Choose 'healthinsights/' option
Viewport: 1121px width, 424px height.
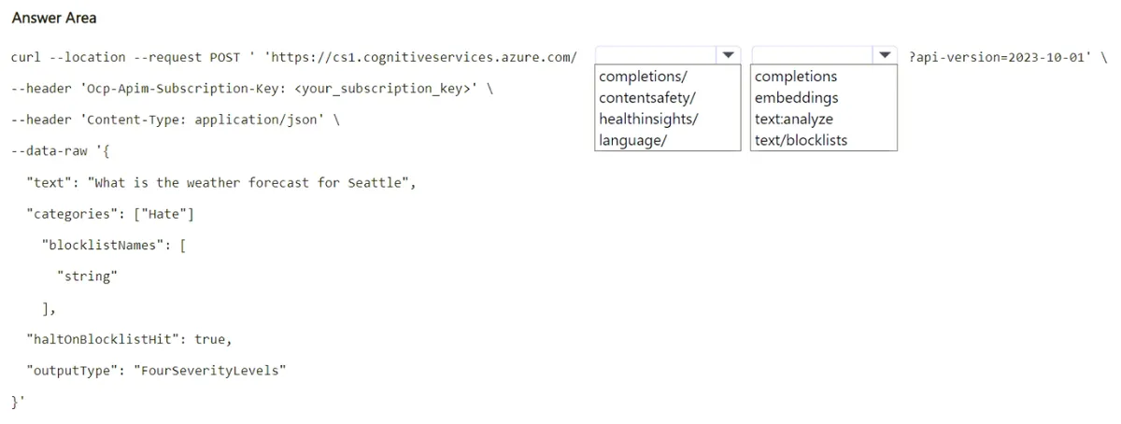tap(648, 120)
